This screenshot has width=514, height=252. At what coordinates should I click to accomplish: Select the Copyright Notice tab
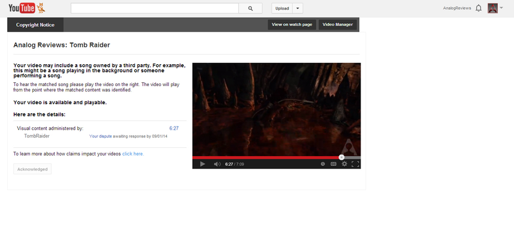coord(35,24)
